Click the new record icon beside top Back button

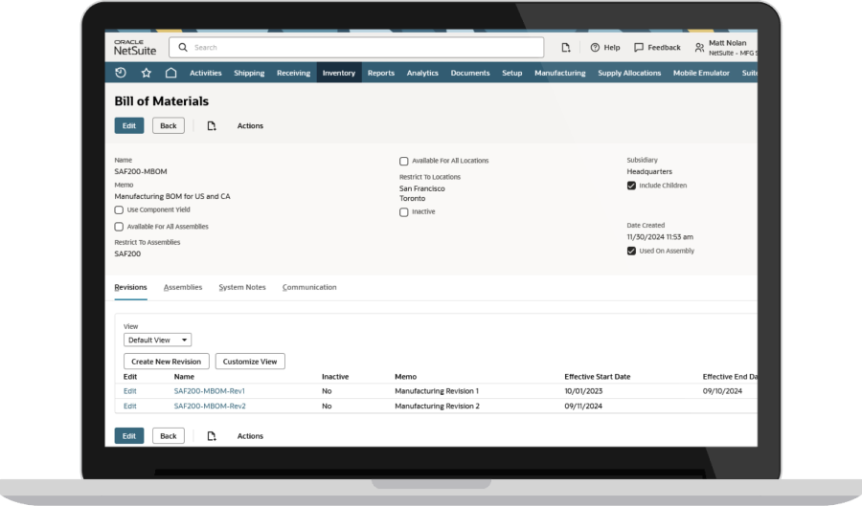click(212, 125)
